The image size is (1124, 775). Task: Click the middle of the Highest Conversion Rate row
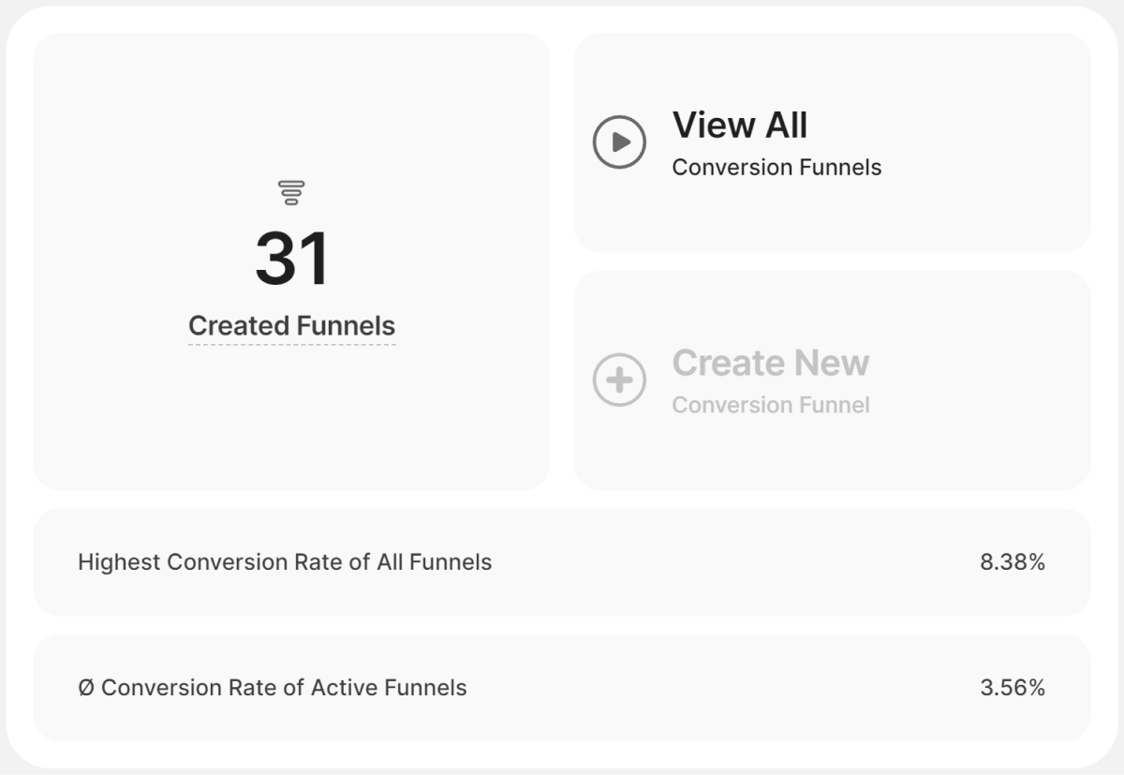731,562
